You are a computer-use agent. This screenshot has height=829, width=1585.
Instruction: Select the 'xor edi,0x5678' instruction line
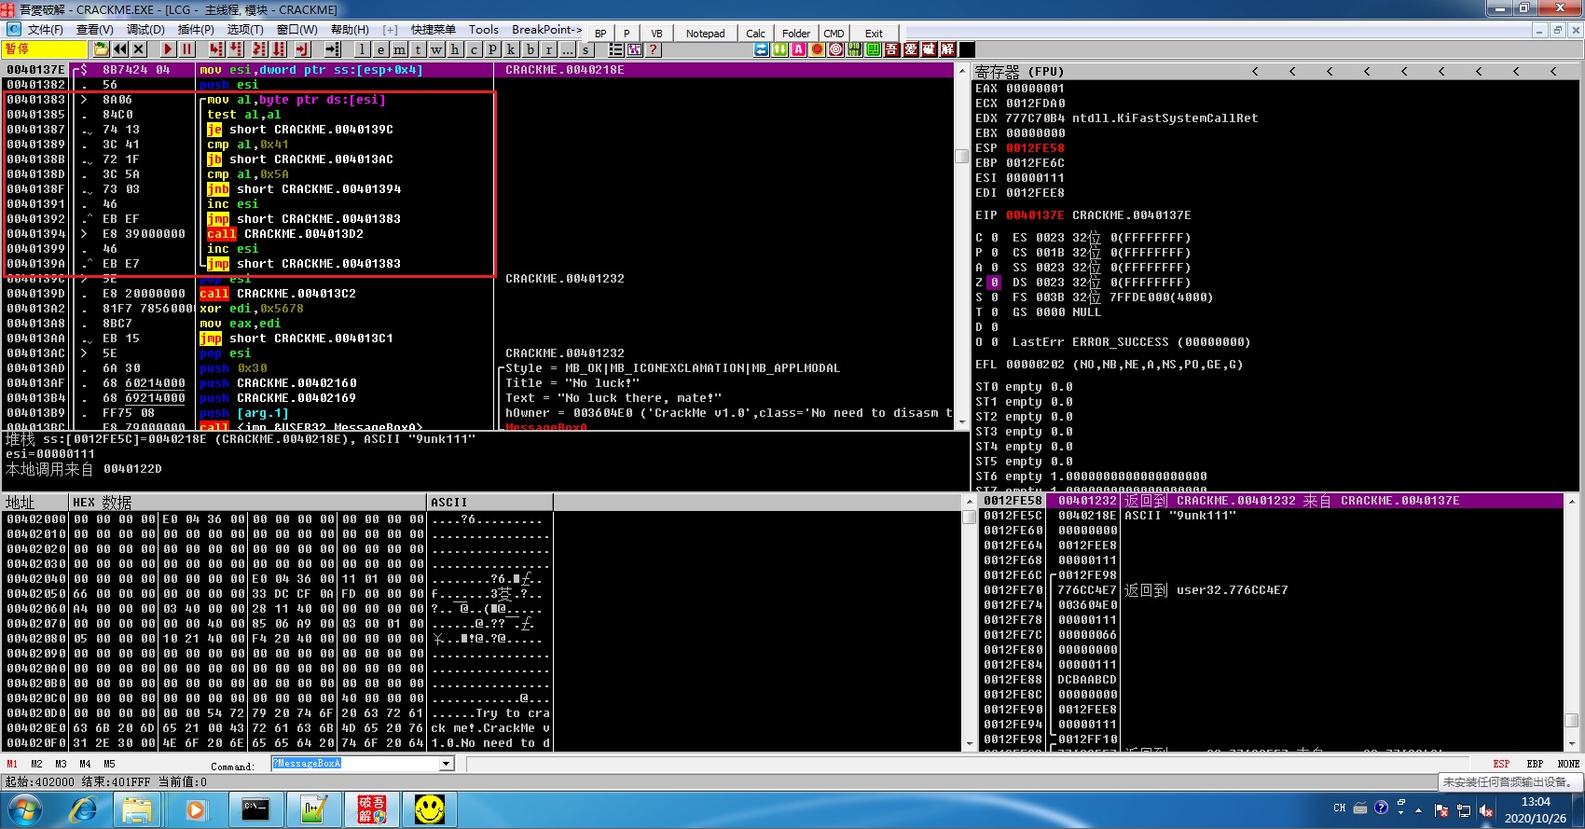click(x=250, y=309)
